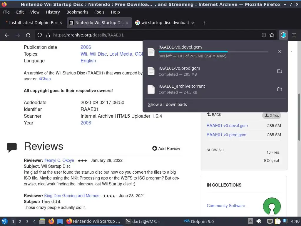
Task: Open the Bookmarks menu
Action: 77,12
